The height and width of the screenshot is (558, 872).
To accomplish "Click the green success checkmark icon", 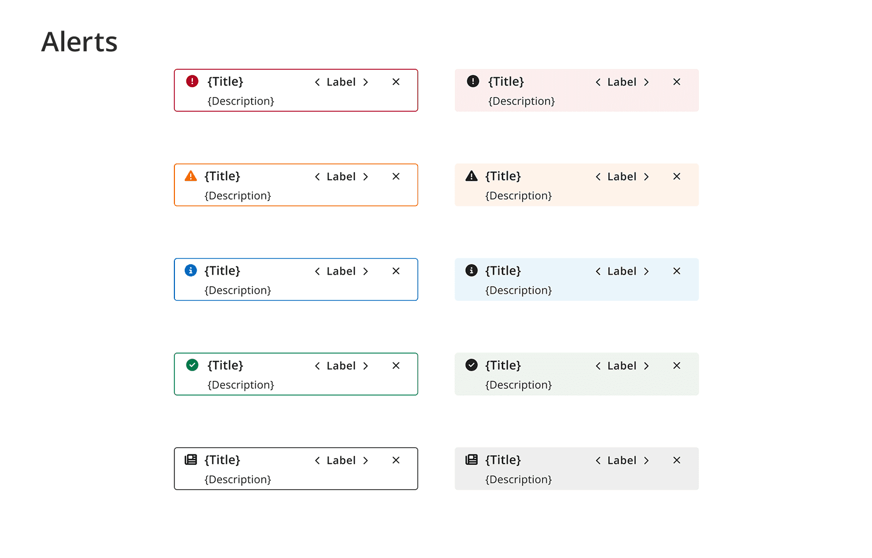I will tap(192, 365).
